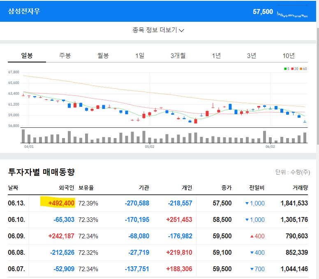The image size is (319, 279).
Task: Click the header price 57,500
Action: (x=263, y=12)
